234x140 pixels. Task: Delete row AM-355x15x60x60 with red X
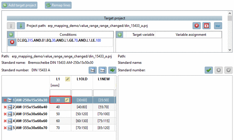click(x=5, y=121)
